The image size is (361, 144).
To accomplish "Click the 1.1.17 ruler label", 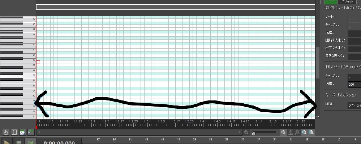I will coord(64,121).
